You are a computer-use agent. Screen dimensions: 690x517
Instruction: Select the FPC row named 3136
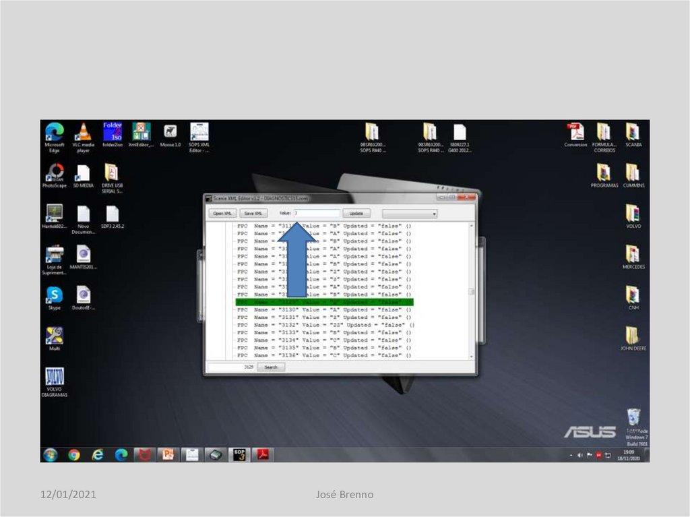[x=324, y=355]
